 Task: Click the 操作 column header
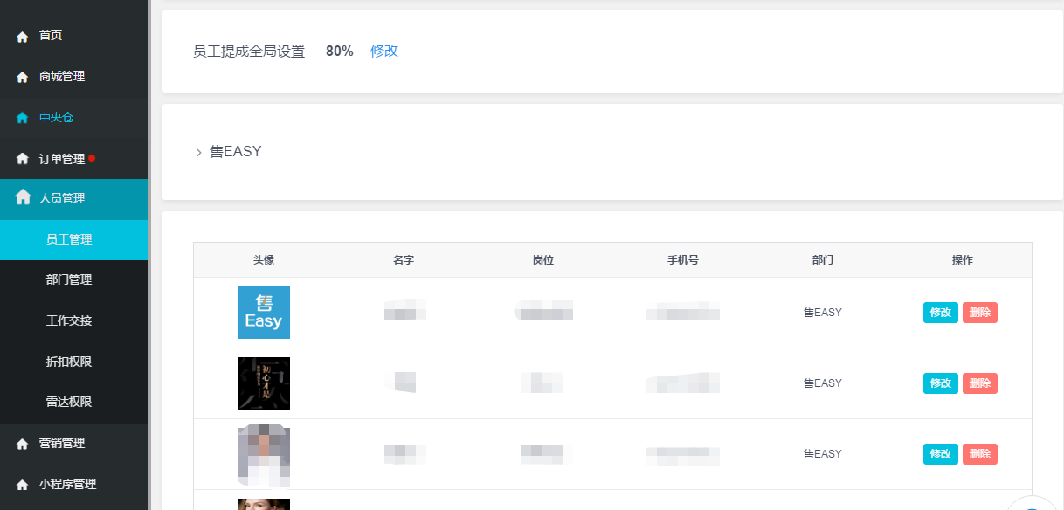963,260
